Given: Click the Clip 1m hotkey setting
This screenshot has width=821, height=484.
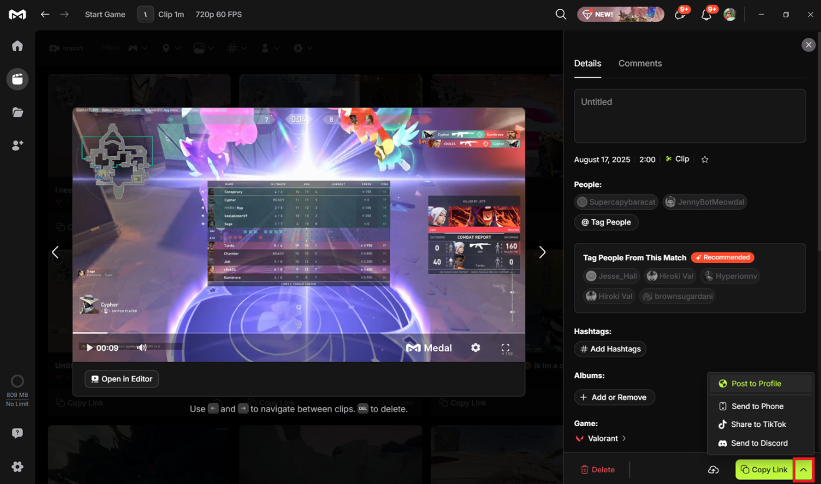Looking at the screenshot, I should [162, 14].
